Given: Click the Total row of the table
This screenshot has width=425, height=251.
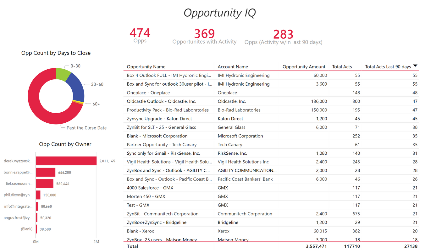Looking at the screenshot, I should tap(220, 246).
